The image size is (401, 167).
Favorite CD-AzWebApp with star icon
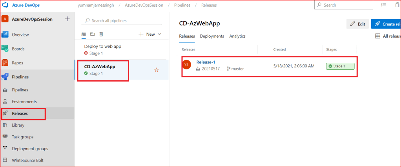[x=157, y=70]
